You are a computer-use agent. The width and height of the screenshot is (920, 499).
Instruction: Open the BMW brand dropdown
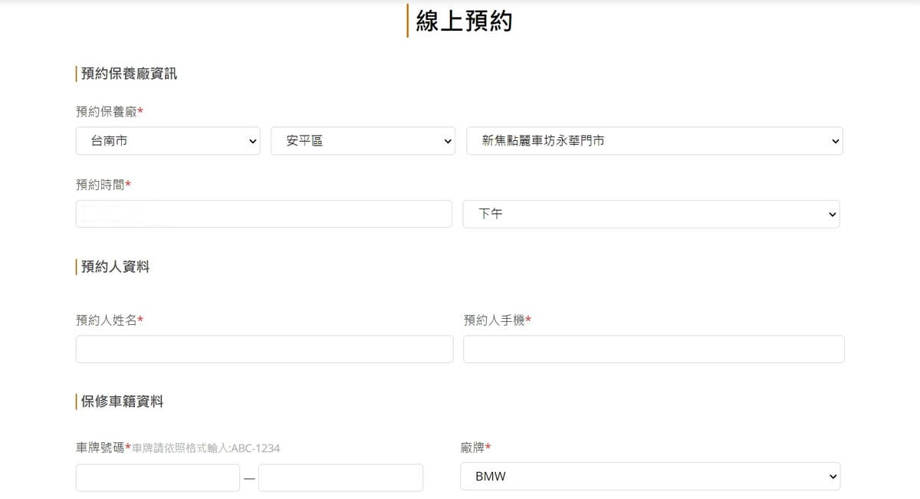coord(650,477)
